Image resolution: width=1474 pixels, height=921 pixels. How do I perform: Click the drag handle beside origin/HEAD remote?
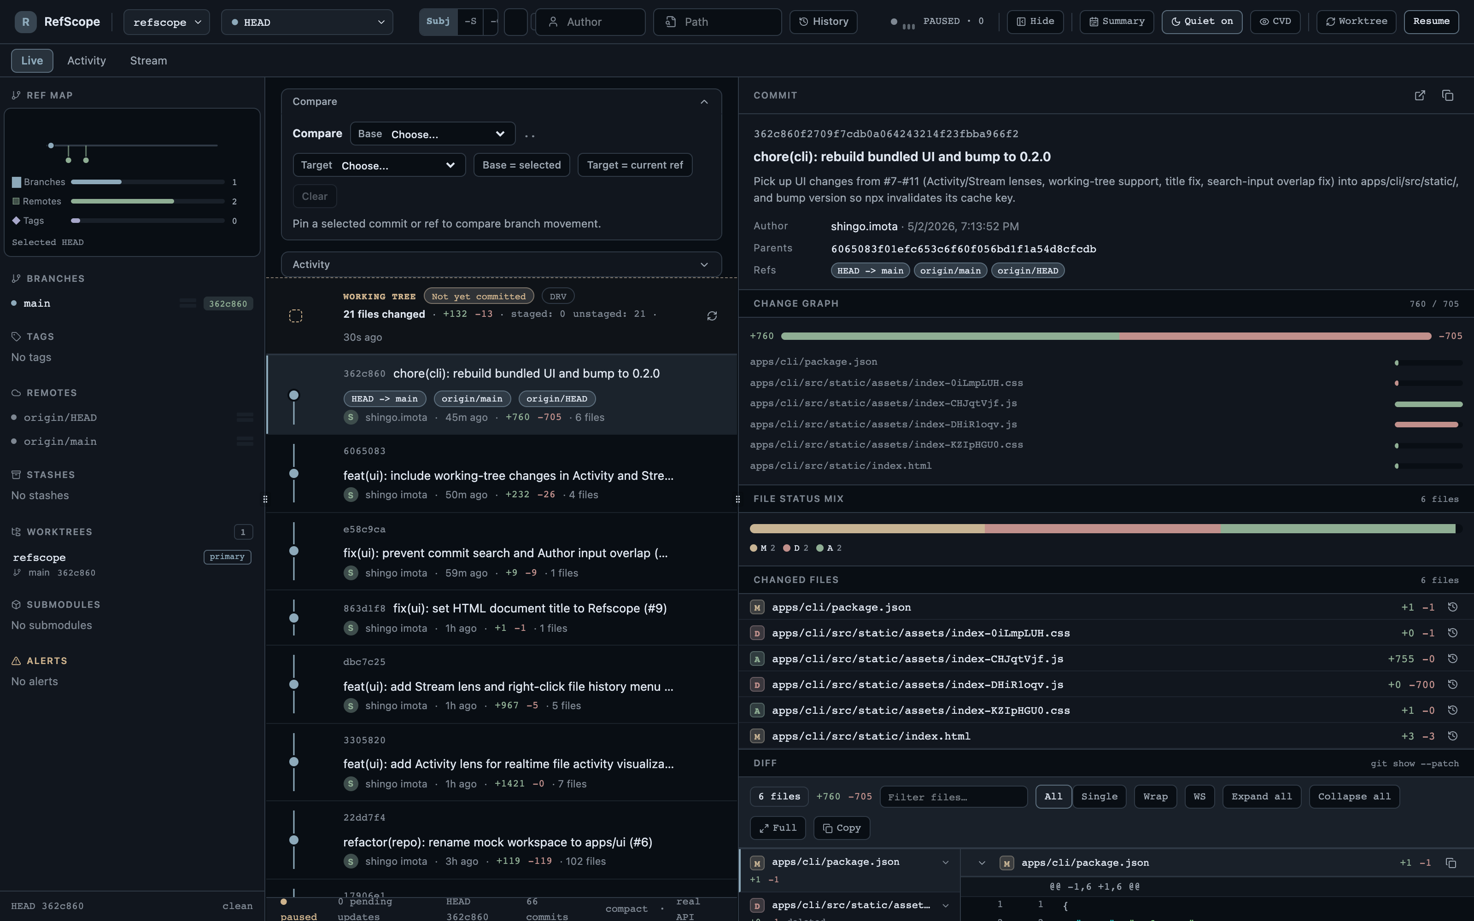click(245, 417)
